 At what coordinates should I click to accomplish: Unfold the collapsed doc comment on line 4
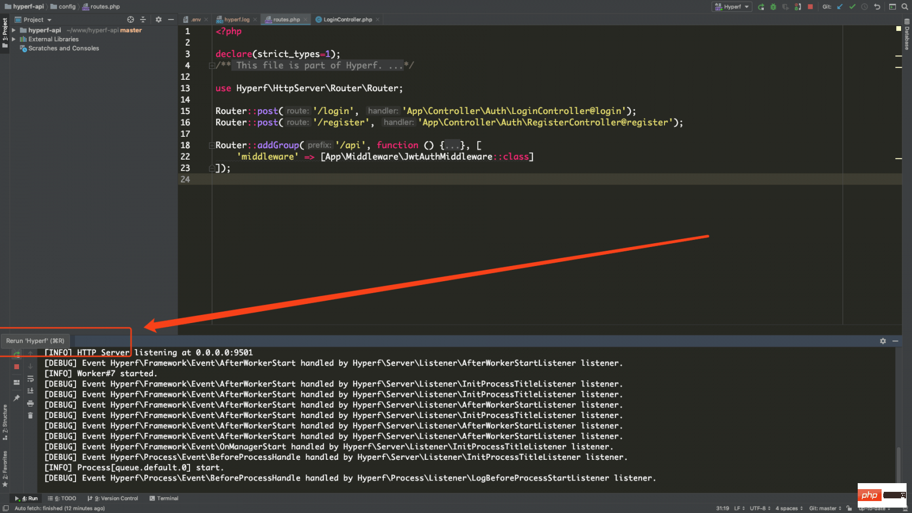pyautogui.click(x=212, y=66)
